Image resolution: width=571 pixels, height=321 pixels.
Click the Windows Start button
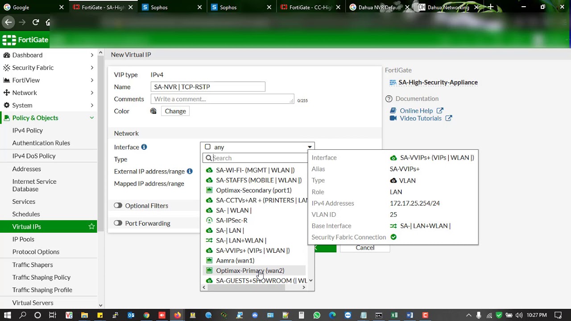[x=8, y=315]
